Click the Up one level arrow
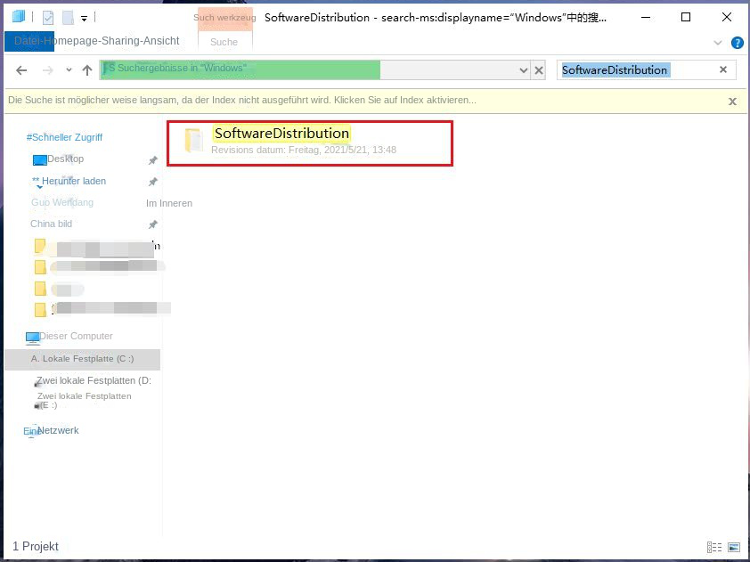Image resolution: width=750 pixels, height=562 pixels. (86, 70)
